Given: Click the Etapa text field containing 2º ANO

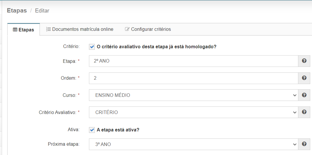Looking at the screenshot, I should (x=193, y=61).
